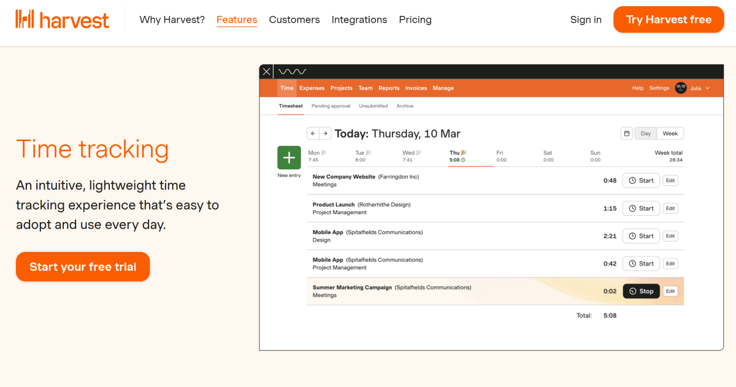Image resolution: width=736 pixels, height=387 pixels.
Task: Click 'Product Launch' project name
Action: point(334,204)
